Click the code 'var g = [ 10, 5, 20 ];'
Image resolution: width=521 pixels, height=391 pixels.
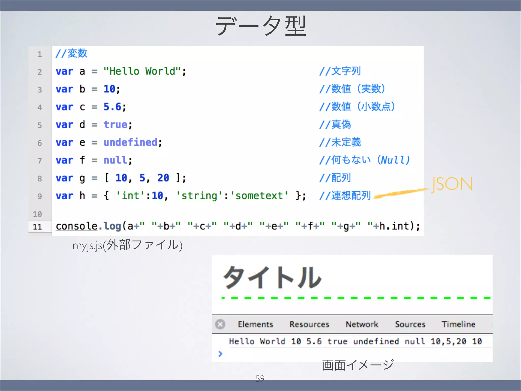coord(121,178)
